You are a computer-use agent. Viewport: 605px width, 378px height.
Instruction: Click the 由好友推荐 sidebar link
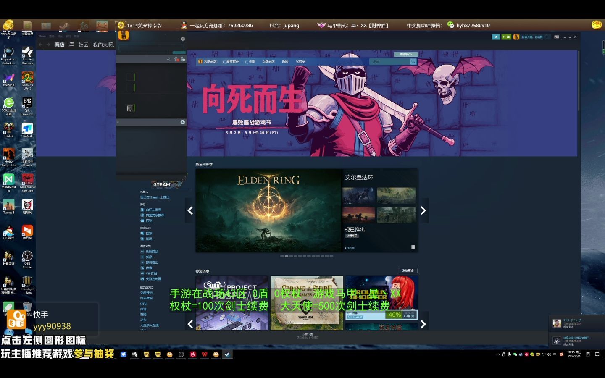(153, 210)
